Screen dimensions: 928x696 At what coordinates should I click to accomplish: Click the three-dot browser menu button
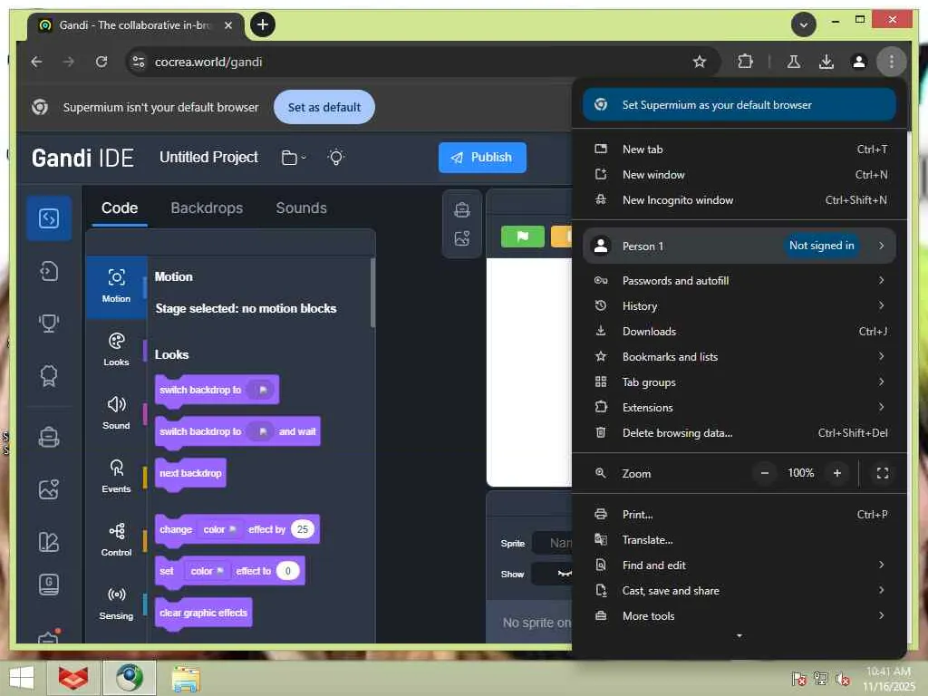[x=892, y=62]
